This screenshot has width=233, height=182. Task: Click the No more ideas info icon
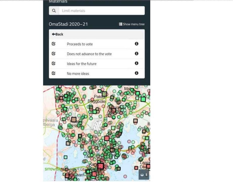pyautogui.click(x=136, y=73)
